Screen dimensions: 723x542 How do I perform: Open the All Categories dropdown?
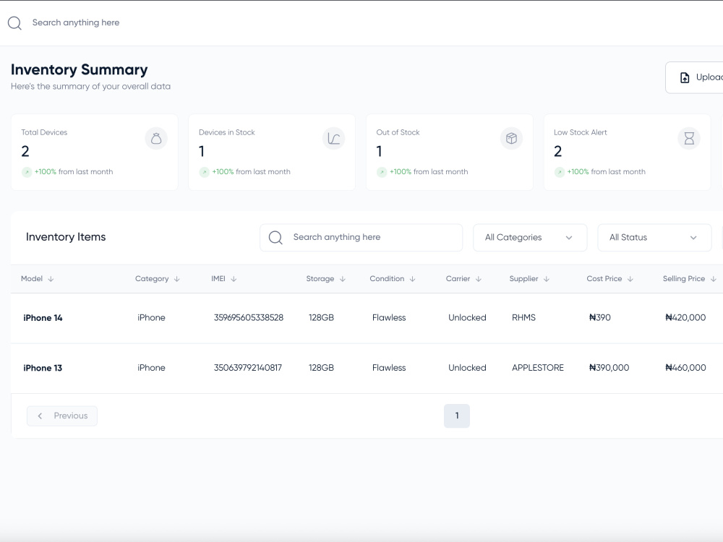[530, 237]
